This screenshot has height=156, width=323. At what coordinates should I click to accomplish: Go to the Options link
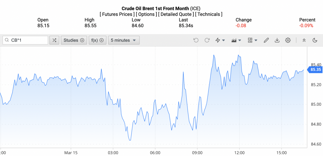pos(147,14)
